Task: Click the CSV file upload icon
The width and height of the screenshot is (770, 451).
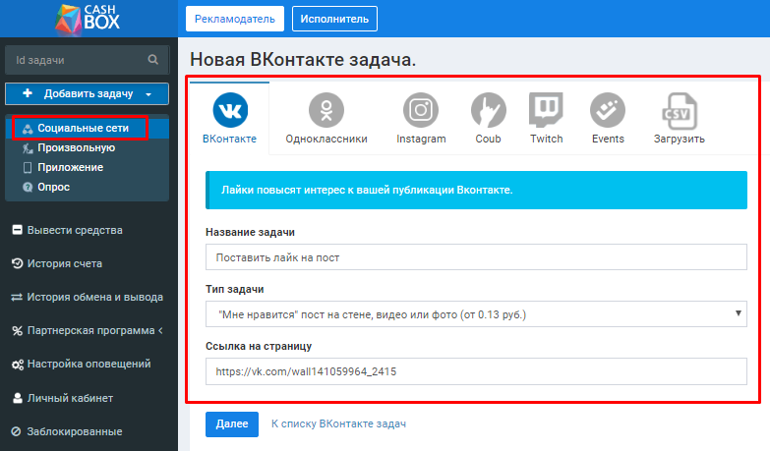Action: point(680,111)
